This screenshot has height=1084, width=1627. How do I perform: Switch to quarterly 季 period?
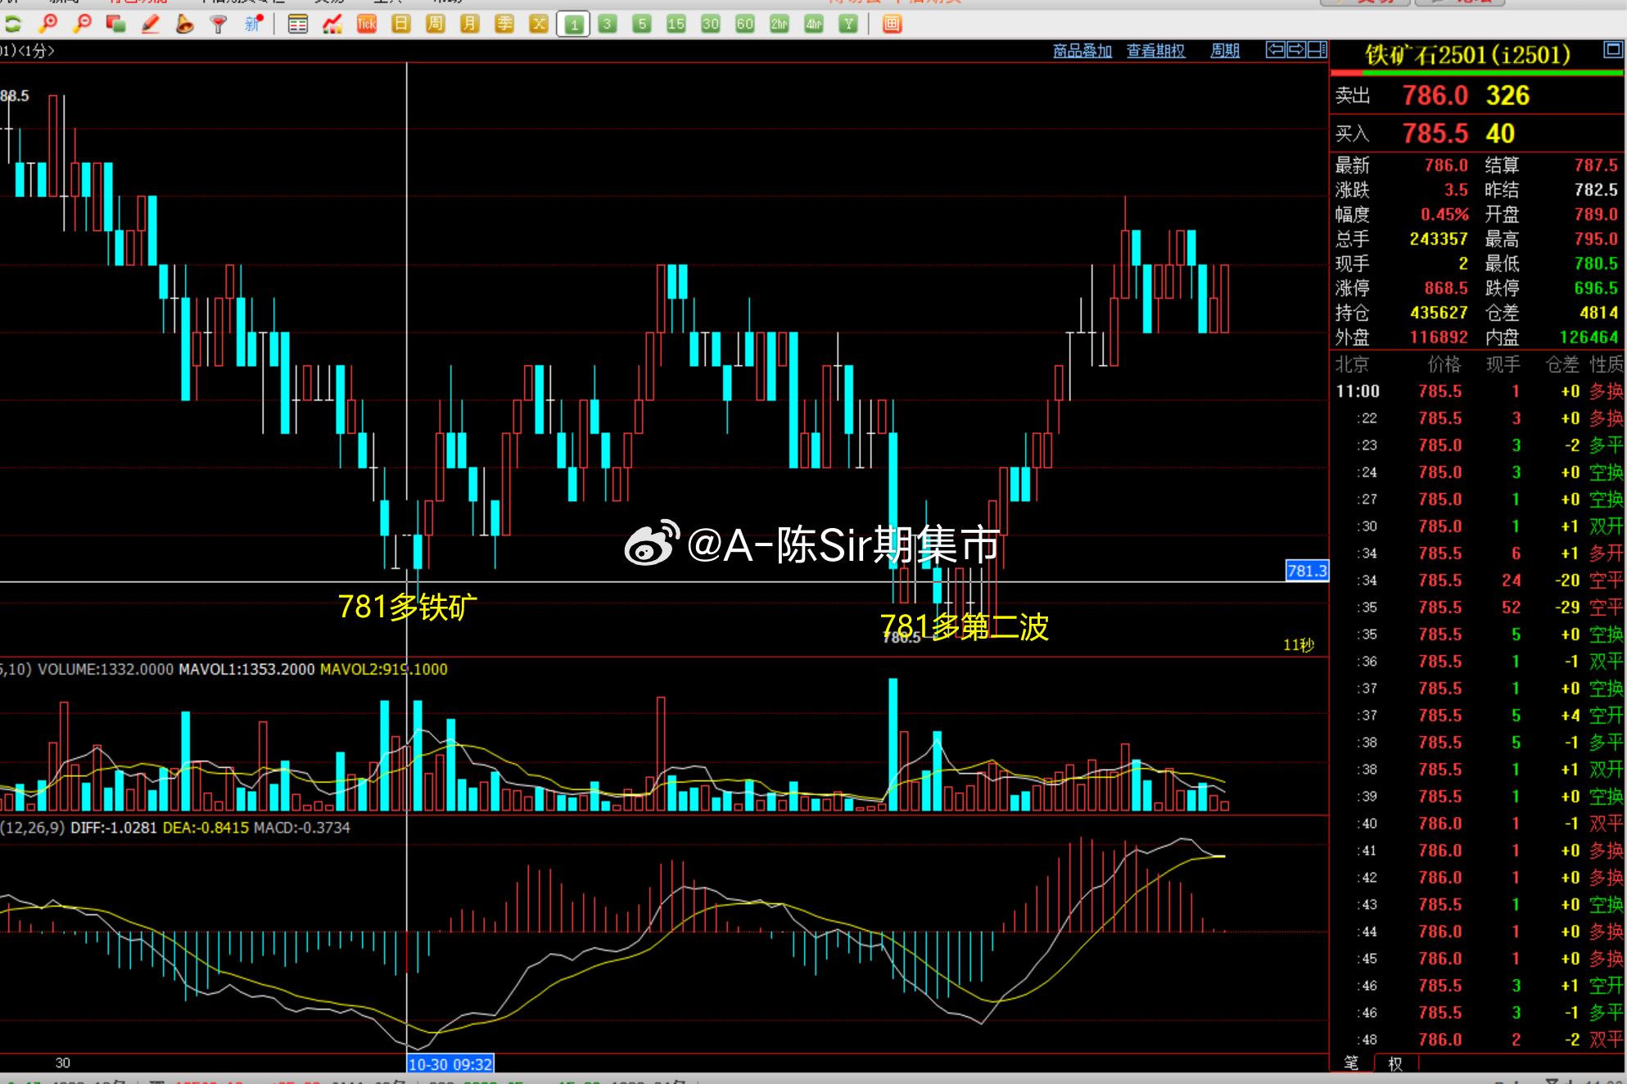504,25
